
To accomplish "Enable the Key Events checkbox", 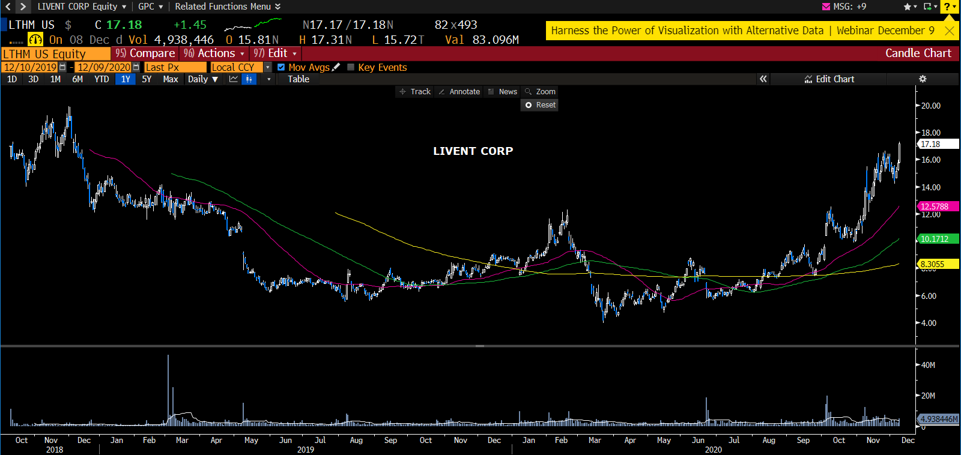I will 351,67.
